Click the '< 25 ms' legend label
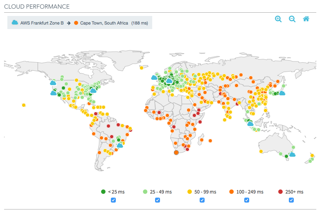Image resolution: width=322 pixels, height=214 pixels. pos(117,192)
